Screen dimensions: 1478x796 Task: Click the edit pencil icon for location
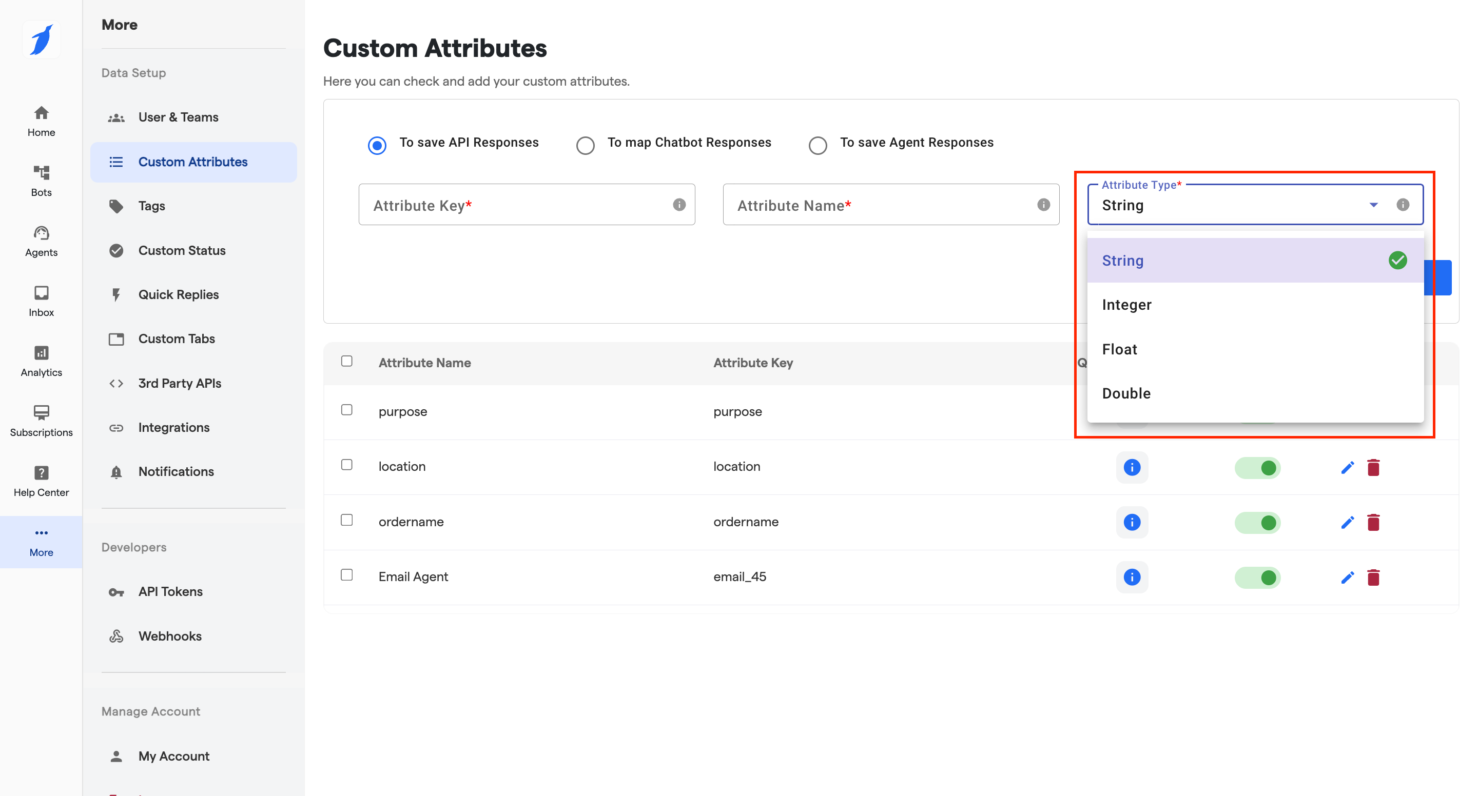[1347, 467]
